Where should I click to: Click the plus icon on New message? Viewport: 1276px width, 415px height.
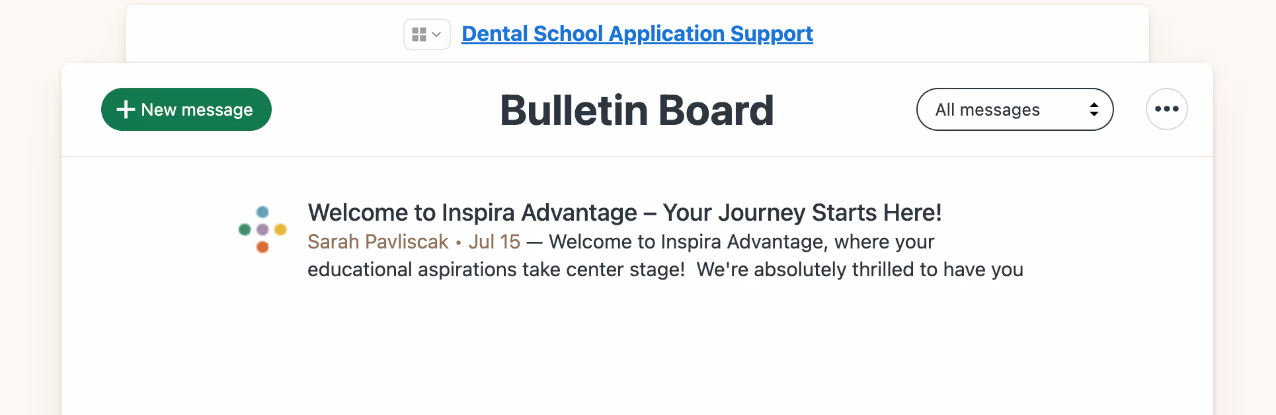126,109
